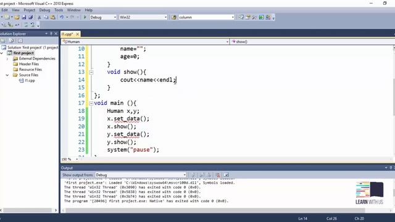Select the 'first project' project node
The width and height of the screenshot is (395, 222).
pos(23,53)
